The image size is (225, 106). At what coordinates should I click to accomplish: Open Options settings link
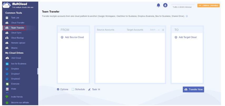(x=64, y=89)
